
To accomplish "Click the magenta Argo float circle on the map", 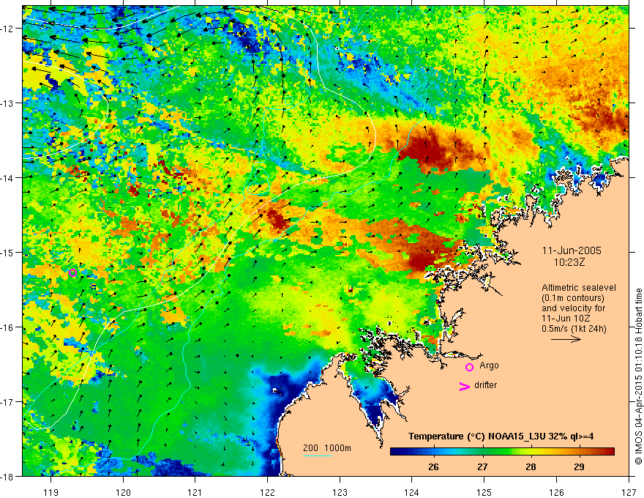I will tap(72, 272).
